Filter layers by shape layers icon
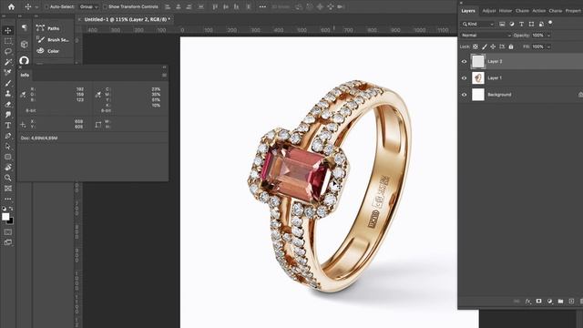 point(531,24)
